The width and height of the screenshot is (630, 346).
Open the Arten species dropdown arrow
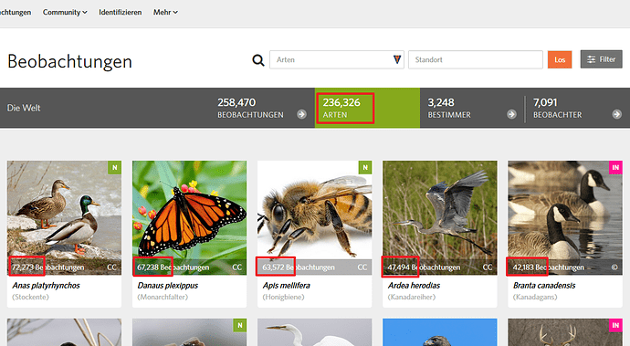point(397,59)
